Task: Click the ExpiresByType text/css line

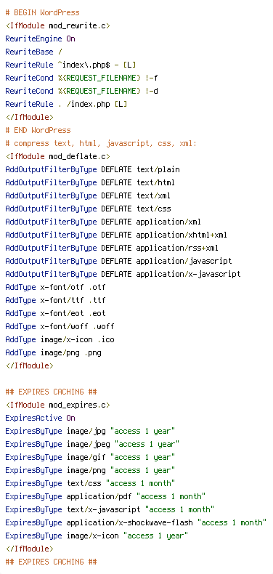Action: pyautogui.click(x=90, y=485)
